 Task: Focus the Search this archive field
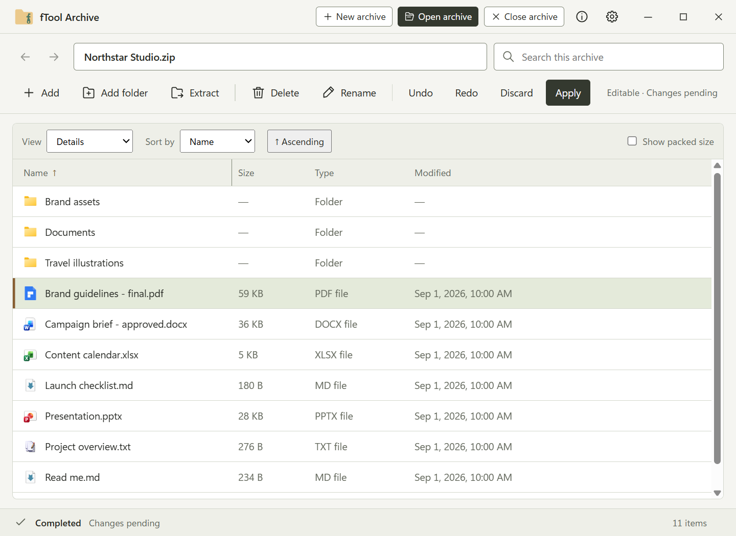point(609,57)
